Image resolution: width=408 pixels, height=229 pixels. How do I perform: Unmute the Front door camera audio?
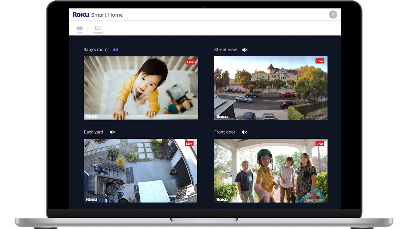pos(244,132)
